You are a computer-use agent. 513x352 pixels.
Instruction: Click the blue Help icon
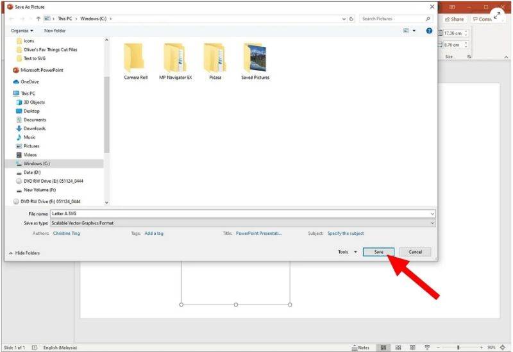click(x=429, y=30)
